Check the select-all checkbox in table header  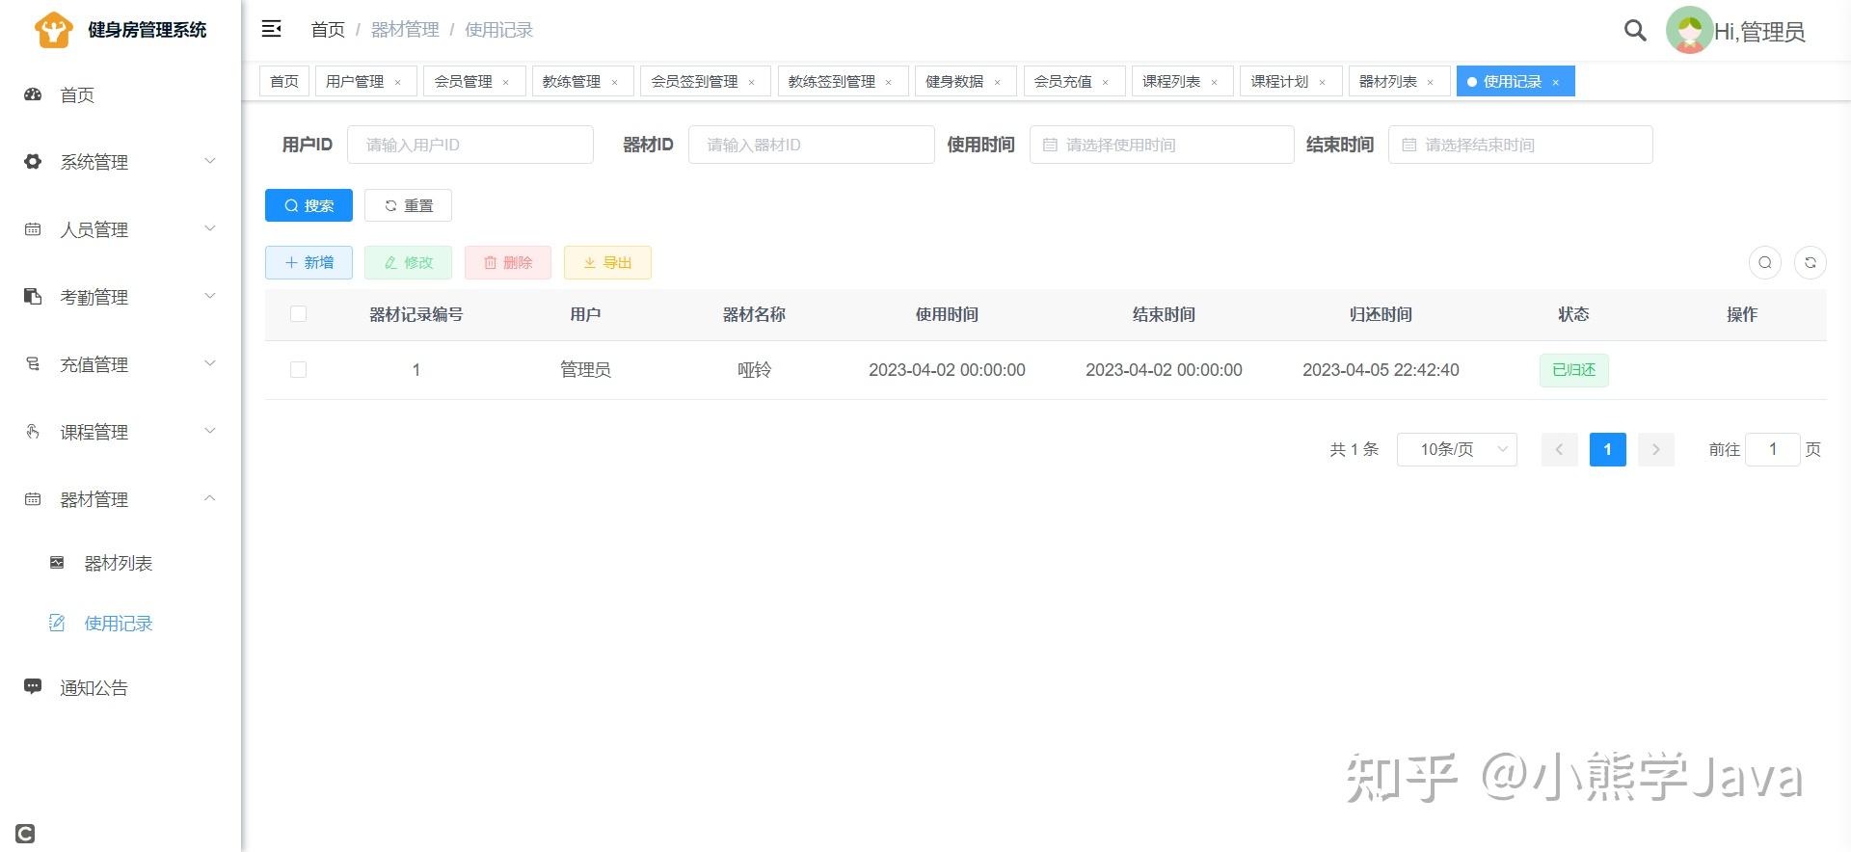pos(298,314)
